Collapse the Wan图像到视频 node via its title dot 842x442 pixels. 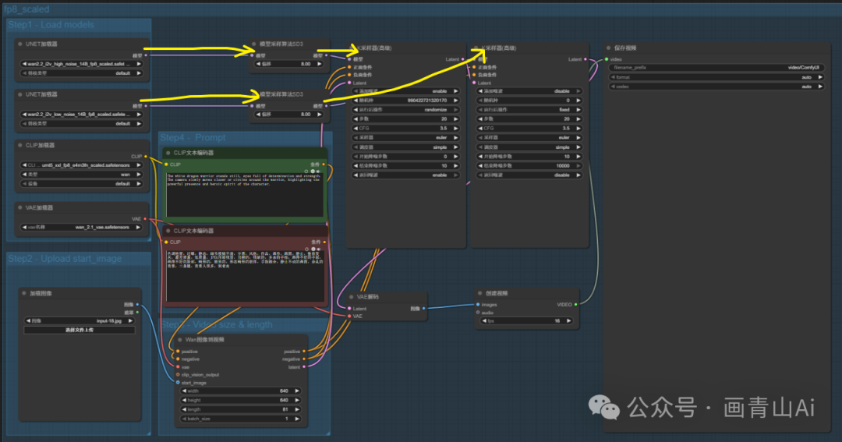coord(180,339)
